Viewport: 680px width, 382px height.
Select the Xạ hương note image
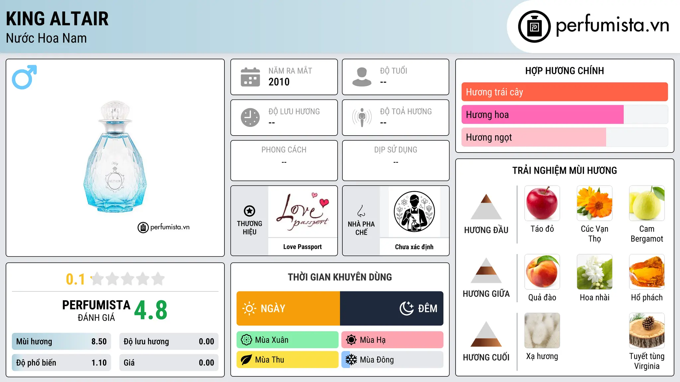(542, 331)
